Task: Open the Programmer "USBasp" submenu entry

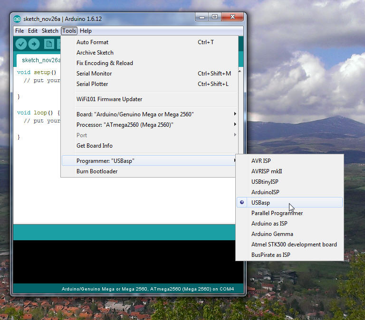Action: pos(106,161)
